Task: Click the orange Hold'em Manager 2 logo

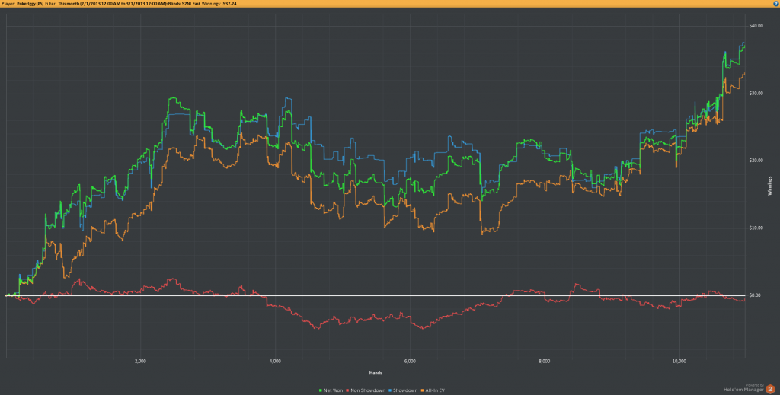Action: 771,388
